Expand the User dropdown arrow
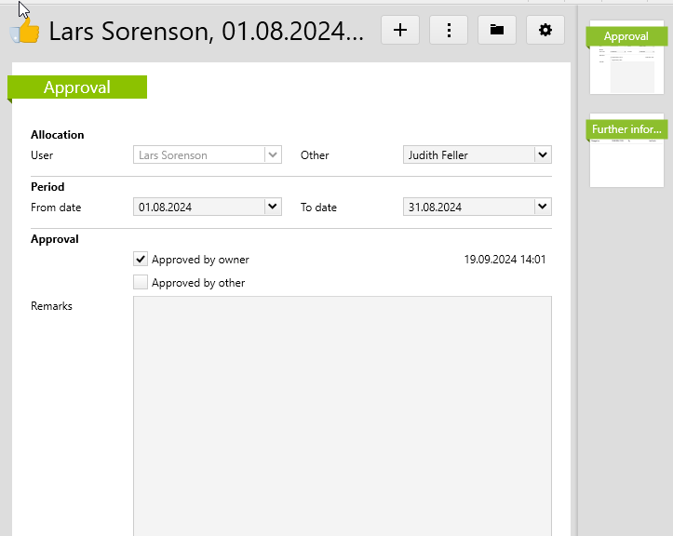The width and height of the screenshot is (673, 536). coord(273,155)
